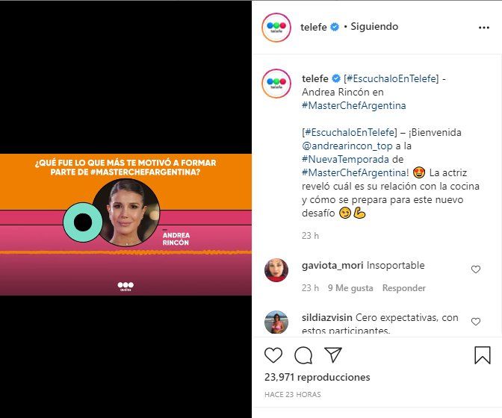Open gaviota_mori's profile avatar
This screenshot has width=502, height=418.
pyautogui.click(x=276, y=270)
